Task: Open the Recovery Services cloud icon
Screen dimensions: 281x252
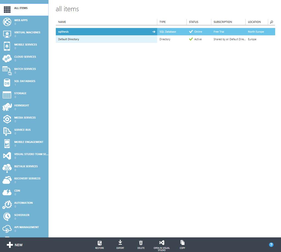Action: coord(7,180)
